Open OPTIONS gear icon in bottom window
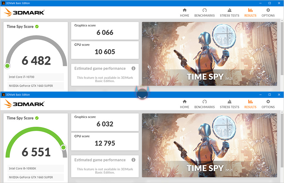This screenshot has height=183, width=284. click(x=268, y=102)
